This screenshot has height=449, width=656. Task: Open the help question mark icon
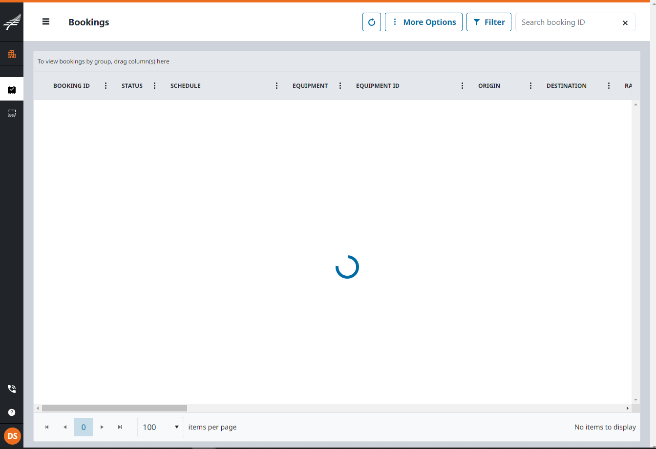[x=12, y=412]
